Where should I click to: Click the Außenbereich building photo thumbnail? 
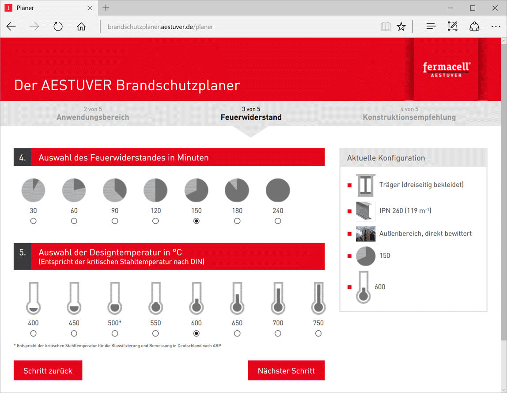(366, 234)
